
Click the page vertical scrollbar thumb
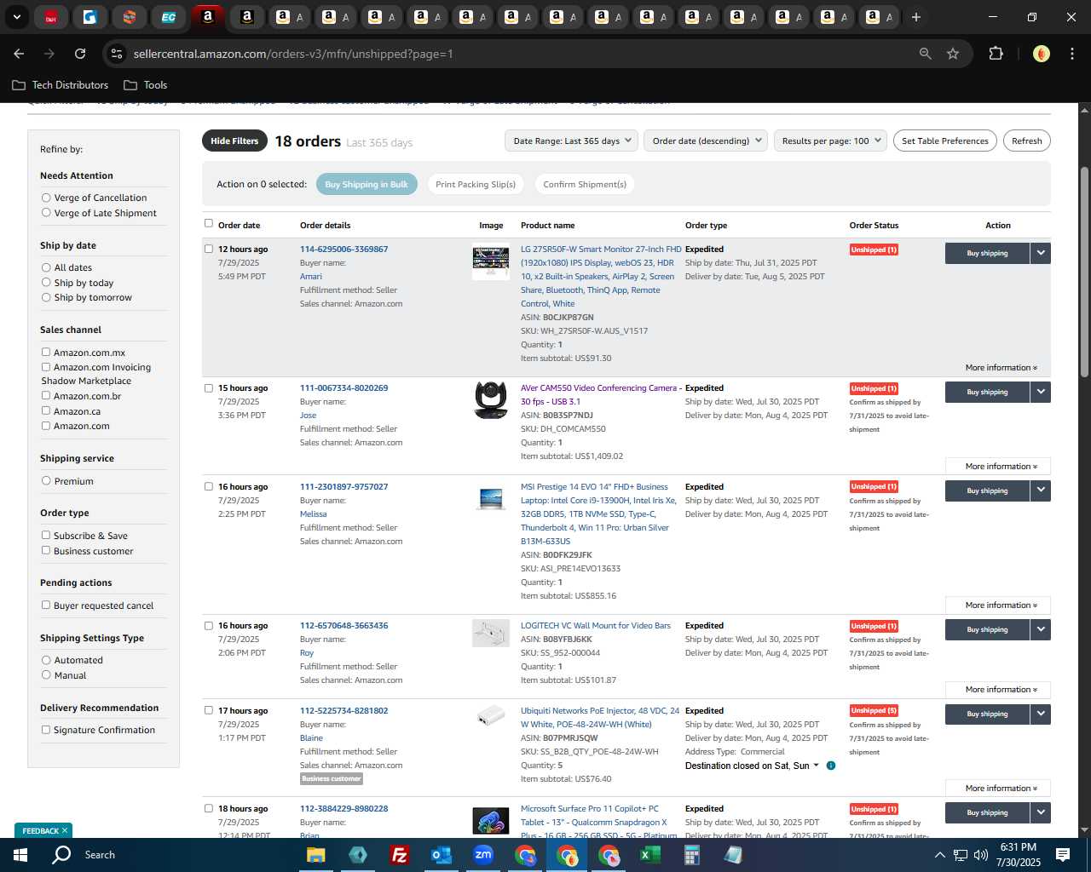pyautogui.click(x=1084, y=272)
